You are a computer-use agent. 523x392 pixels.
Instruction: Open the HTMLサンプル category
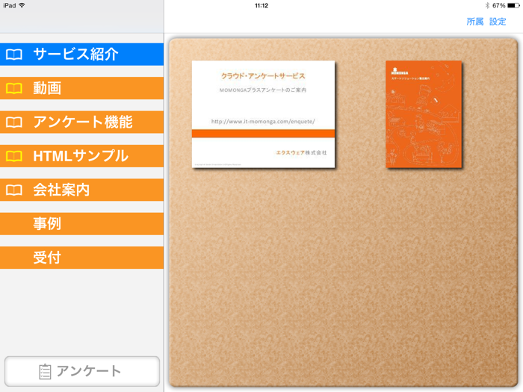tap(81, 156)
